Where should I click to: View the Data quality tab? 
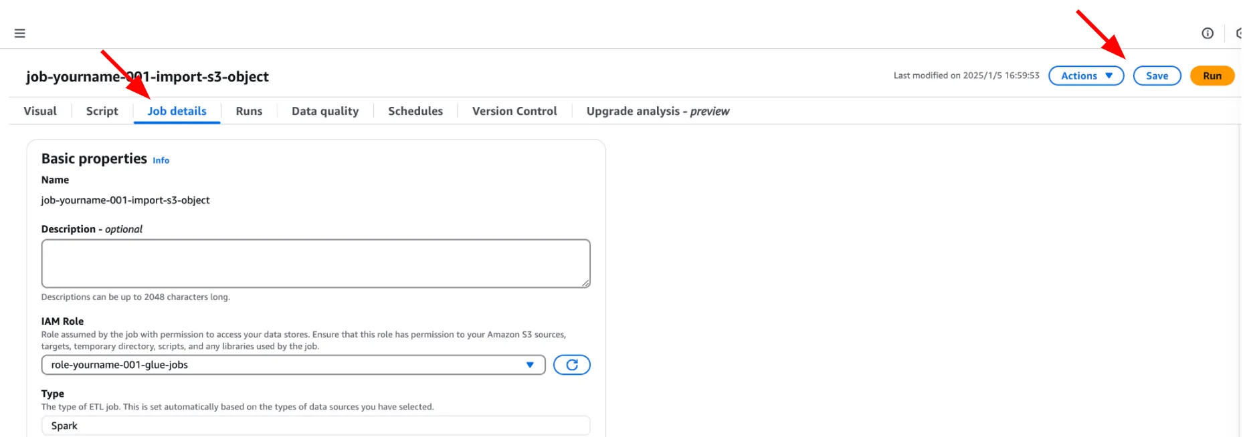pos(325,111)
